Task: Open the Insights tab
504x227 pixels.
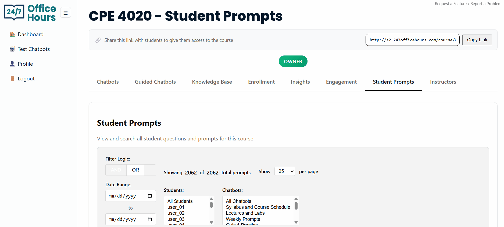Action: pos(300,82)
